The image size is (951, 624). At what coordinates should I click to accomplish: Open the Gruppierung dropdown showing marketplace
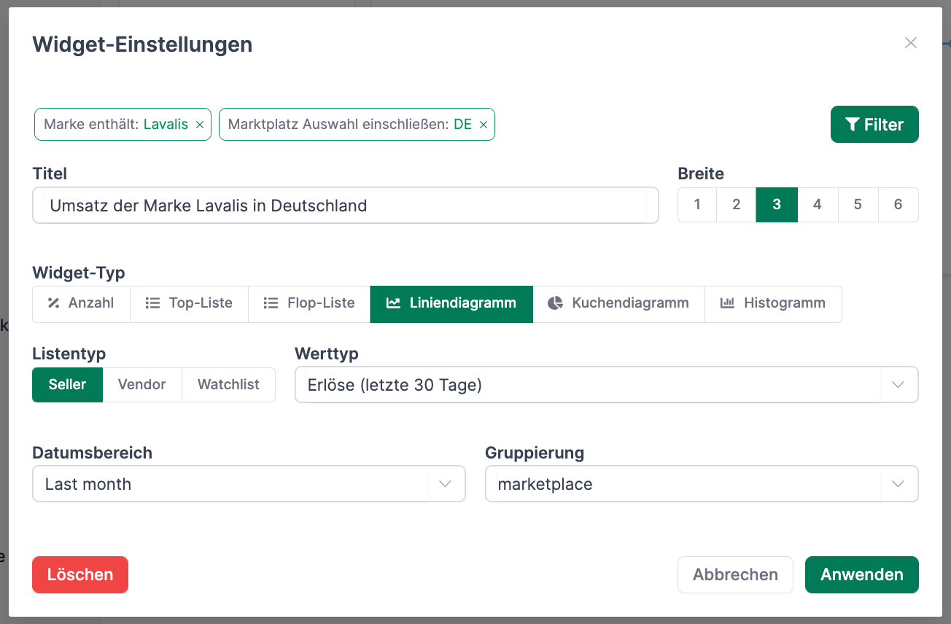click(702, 484)
